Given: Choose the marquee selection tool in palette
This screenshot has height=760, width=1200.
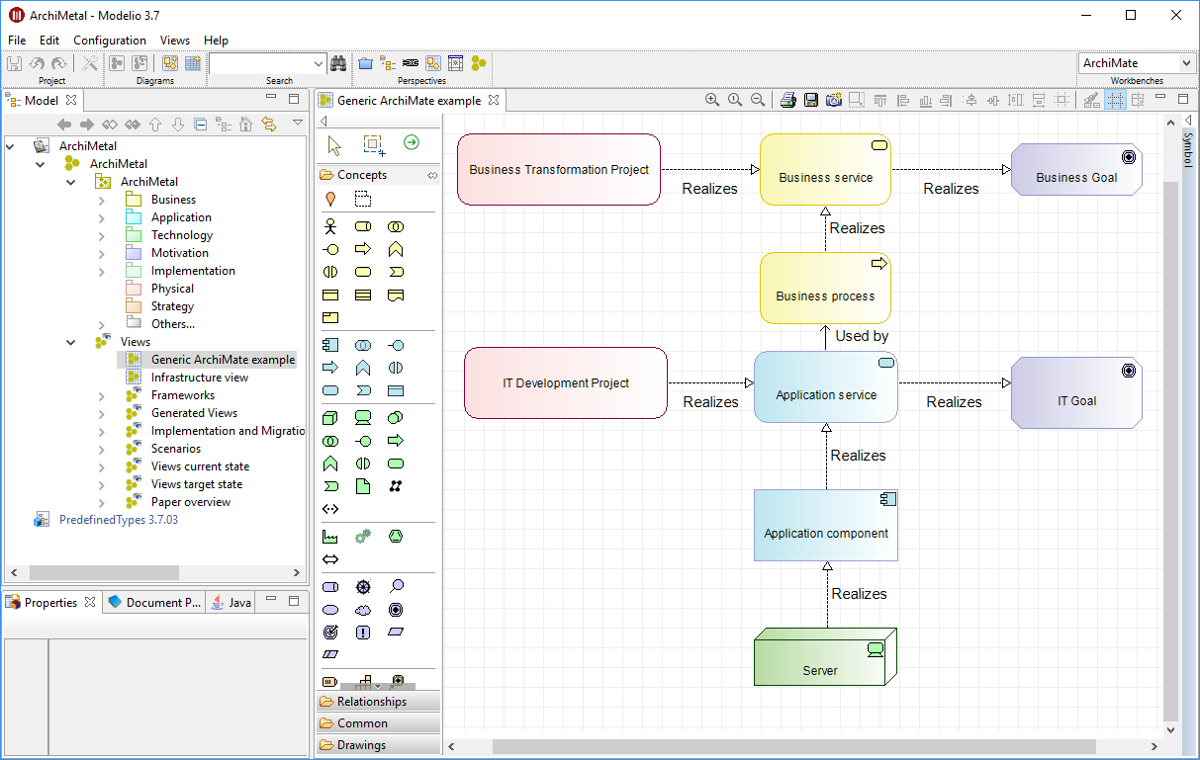Looking at the screenshot, I should point(373,145).
